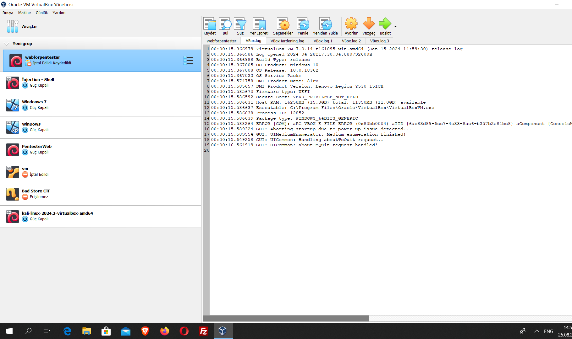Open the Başlat dropdown arrow
Image resolution: width=572 pixels, height=339 pixels.
click(x=395, y=26)
